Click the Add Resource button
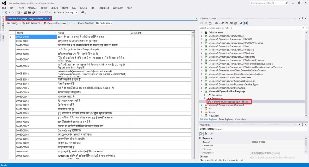Image resolution: width=309 pixels, height=167 pixels. point(32,23)
